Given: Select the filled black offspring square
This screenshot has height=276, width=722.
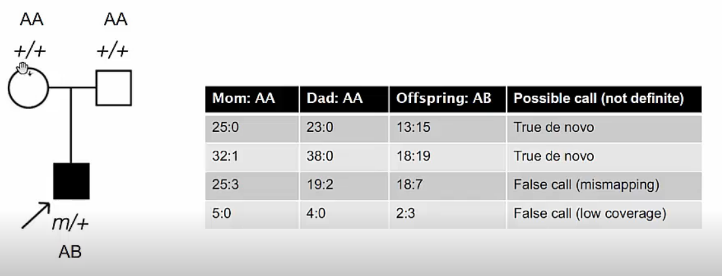Looking at the screenshot, I should (x=71, y=181).
